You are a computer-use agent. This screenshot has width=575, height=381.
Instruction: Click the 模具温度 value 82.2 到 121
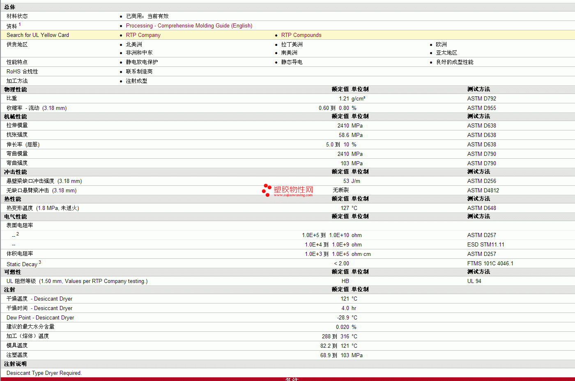click(x=335, y=346)
